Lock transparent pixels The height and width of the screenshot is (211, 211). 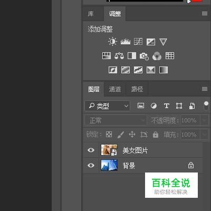(109, 135)
